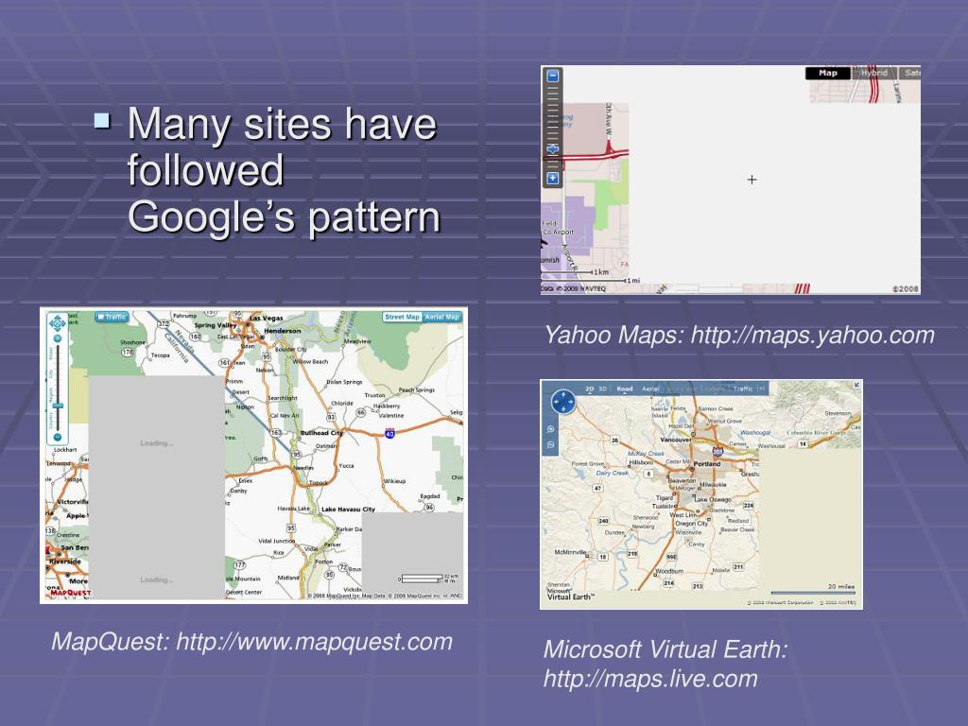Screen dimensions: 968x726
Task: Click the Hillsboro label on the Virtual Earth map
Action: [x=641, y=462]
